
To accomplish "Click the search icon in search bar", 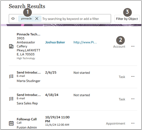I will point(13,19).
